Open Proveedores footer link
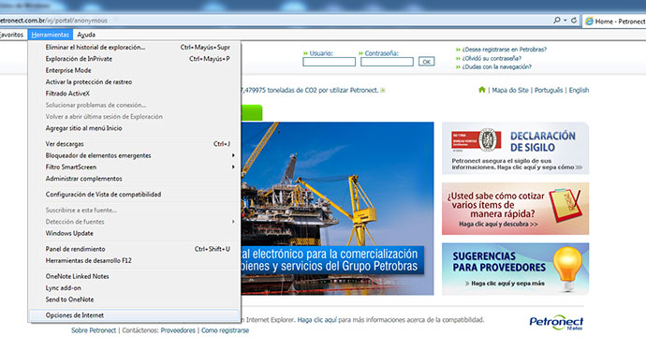This screenshot has width=646, height=350. tap(178, 330)
